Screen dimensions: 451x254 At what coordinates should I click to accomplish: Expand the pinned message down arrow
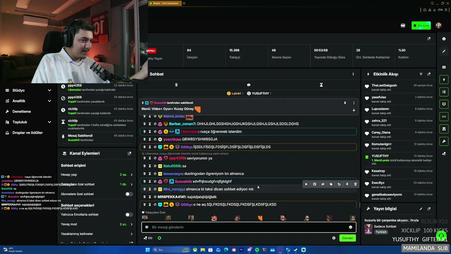pyautogui.click(x=354, y=110)
